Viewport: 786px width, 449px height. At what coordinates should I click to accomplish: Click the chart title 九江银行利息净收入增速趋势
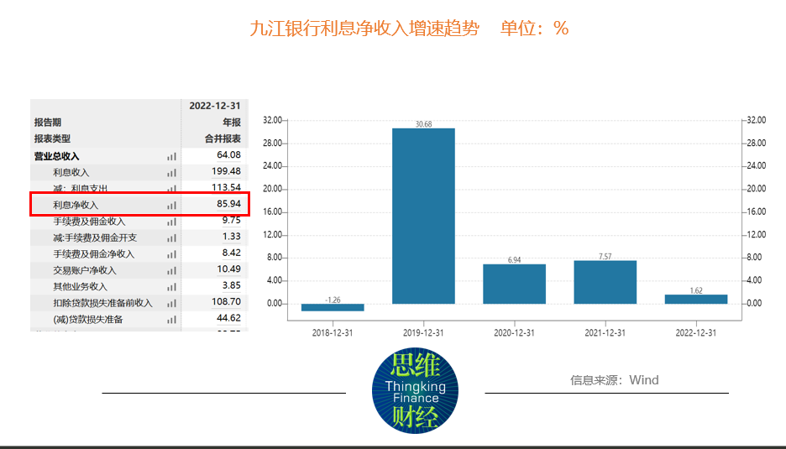coord(364,28)
